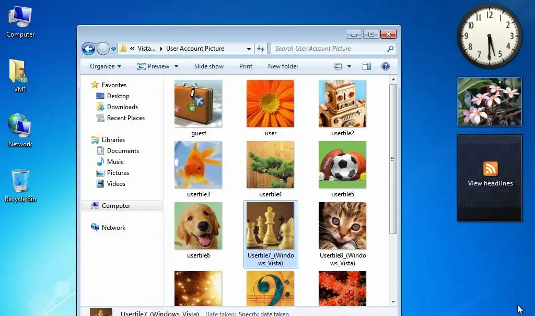
Task: Open the Pictures library
Action: 118,173
